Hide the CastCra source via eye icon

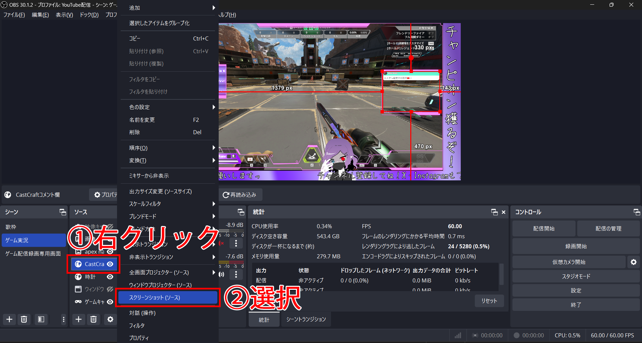tap(110, 264)
